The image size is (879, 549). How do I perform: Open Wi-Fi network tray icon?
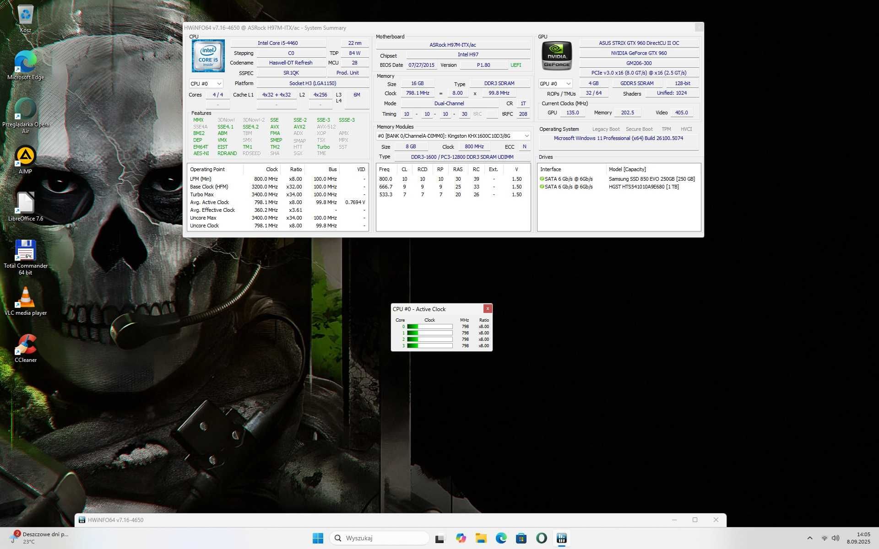824,538
